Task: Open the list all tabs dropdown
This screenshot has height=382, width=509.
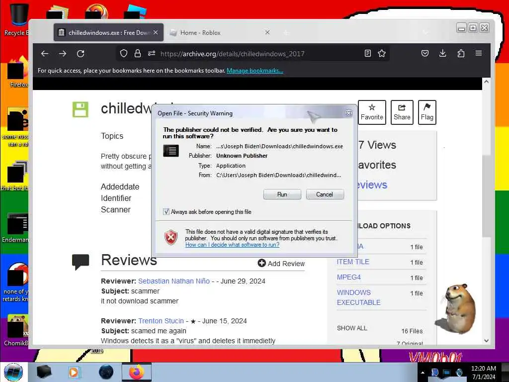Action: [x=425, y=32]
